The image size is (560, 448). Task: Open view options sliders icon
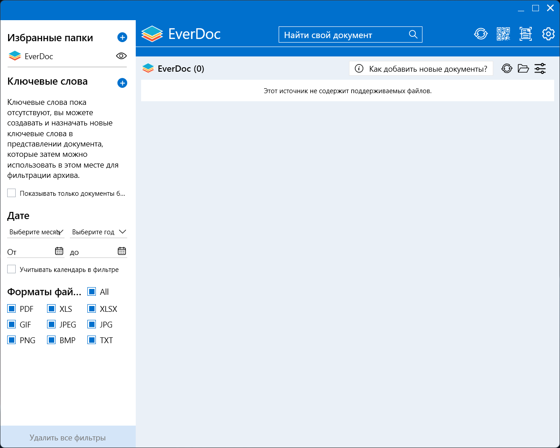pyautogui.click(x=540, y=69)
